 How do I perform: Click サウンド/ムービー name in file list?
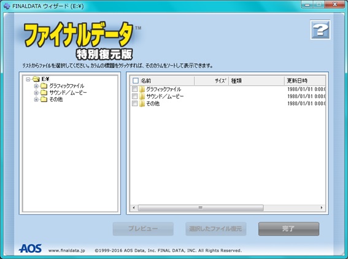[x=165, y=96]
